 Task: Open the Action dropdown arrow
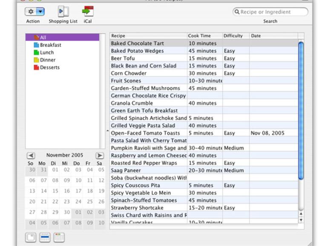pos(40,12)
